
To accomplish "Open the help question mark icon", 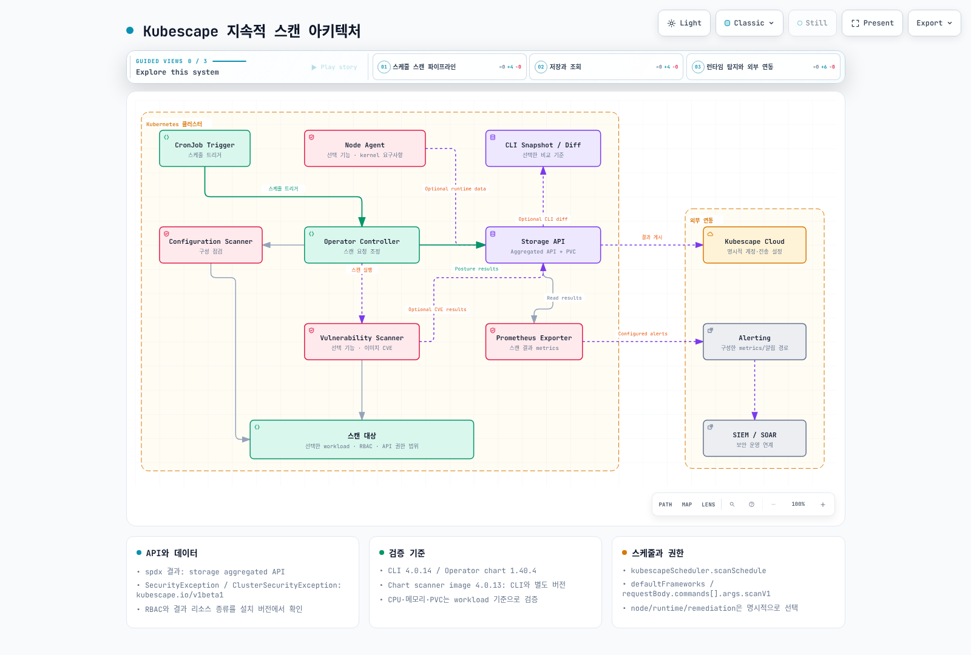I will [x=751, y=505].
